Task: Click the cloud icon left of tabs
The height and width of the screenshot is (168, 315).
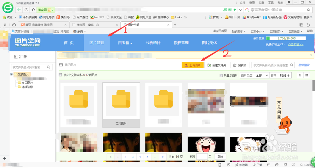Action: click(x=14, y=25)
